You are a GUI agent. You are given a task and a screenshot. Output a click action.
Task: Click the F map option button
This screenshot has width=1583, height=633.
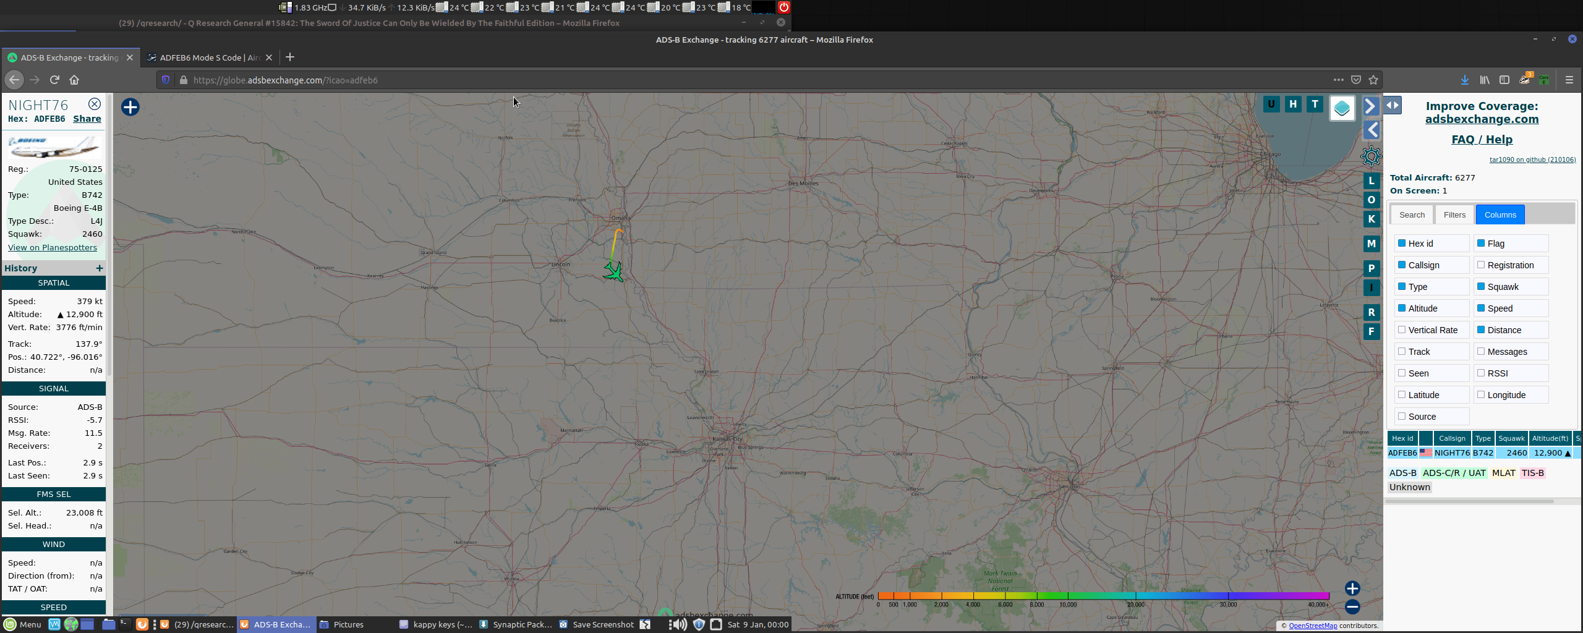1372,331
